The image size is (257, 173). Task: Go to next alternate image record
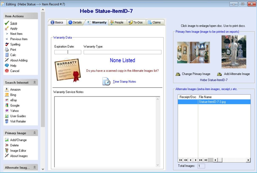pyautogui.click(x=195, y=160)
